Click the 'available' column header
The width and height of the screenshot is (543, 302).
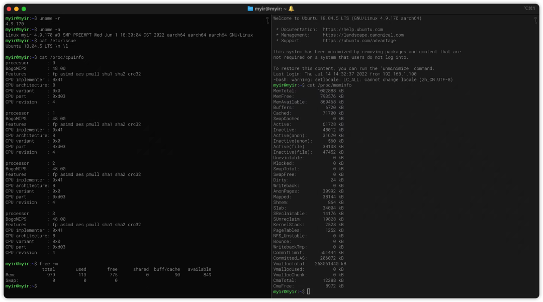(200, 269)
